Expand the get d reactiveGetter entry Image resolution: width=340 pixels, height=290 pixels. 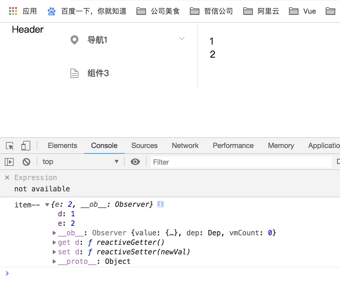[54, 242]
